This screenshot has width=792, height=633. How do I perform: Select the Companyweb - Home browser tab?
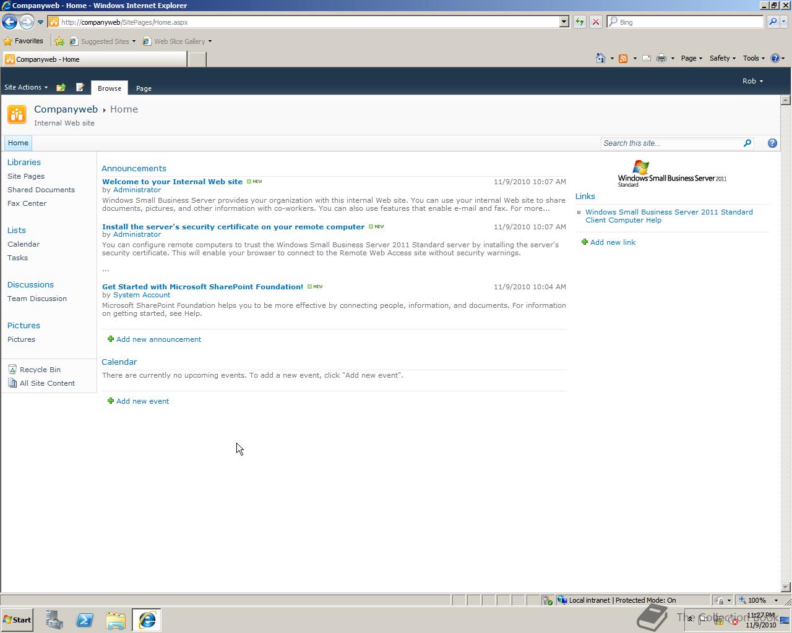(95, 59)
